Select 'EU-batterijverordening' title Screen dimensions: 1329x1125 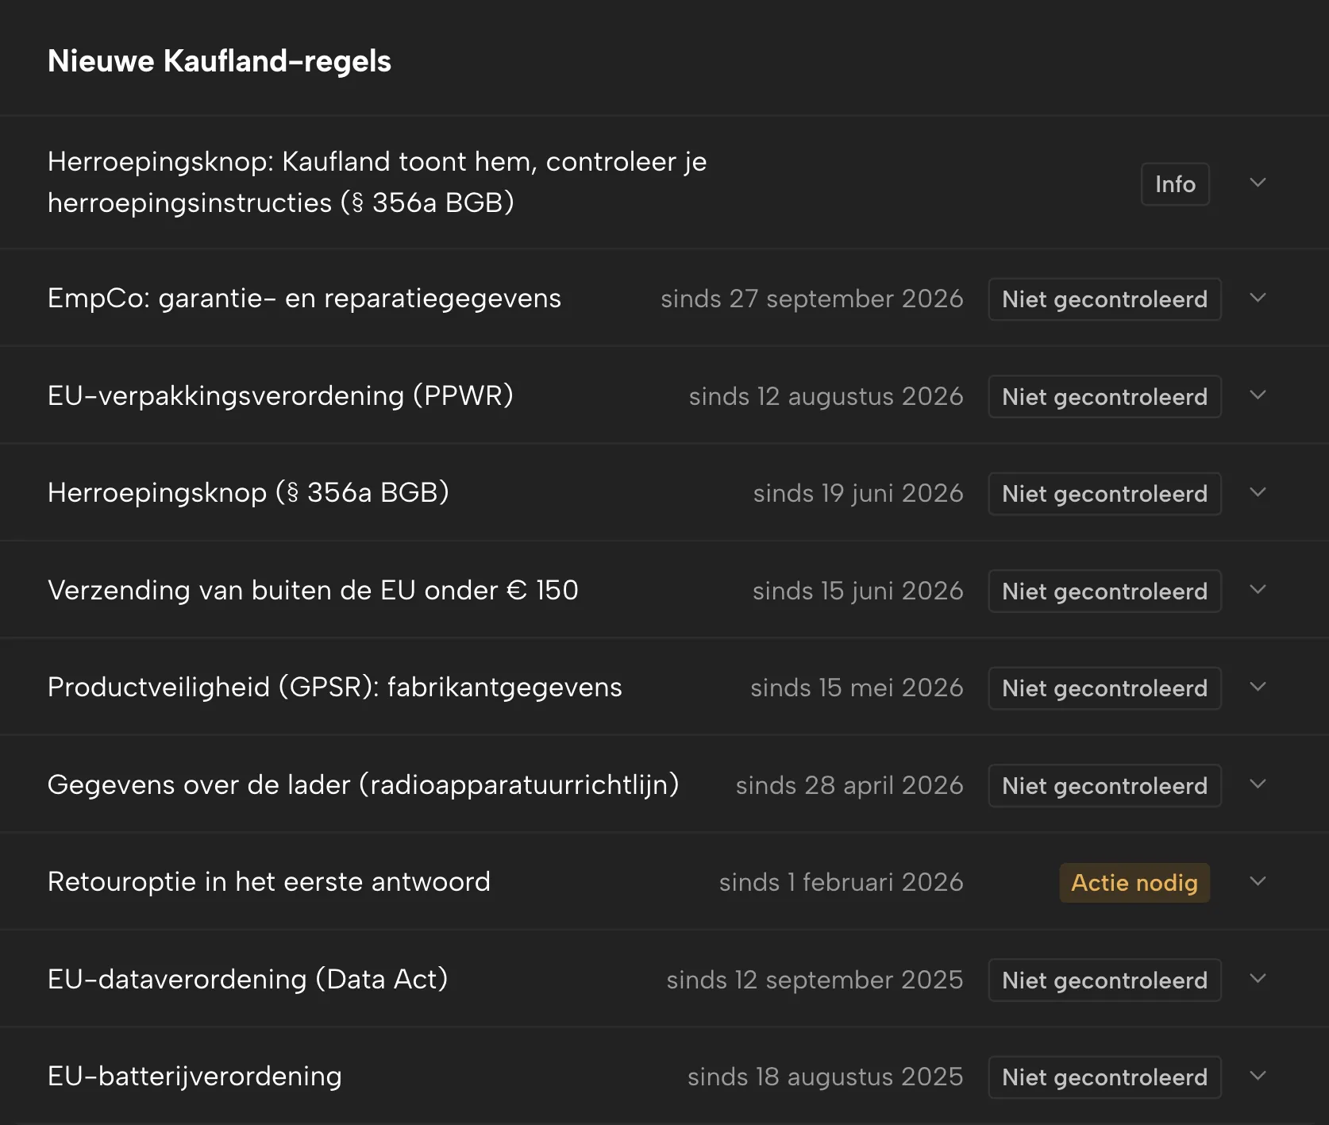195,1077
